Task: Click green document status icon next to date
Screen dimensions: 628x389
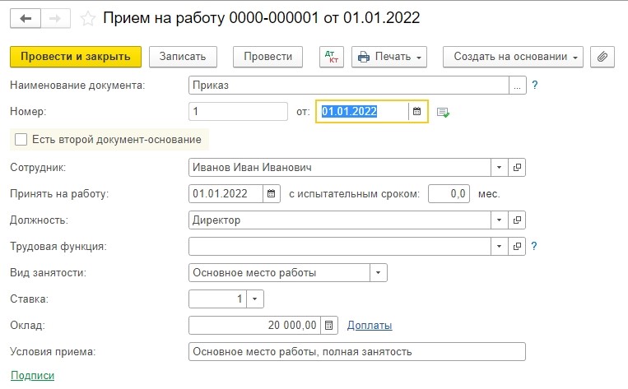Action: [443, 113]
